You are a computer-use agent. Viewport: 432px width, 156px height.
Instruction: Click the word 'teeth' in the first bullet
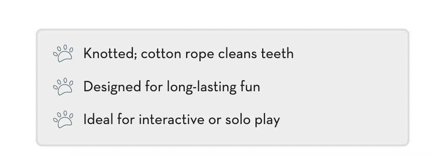[277, 54]
